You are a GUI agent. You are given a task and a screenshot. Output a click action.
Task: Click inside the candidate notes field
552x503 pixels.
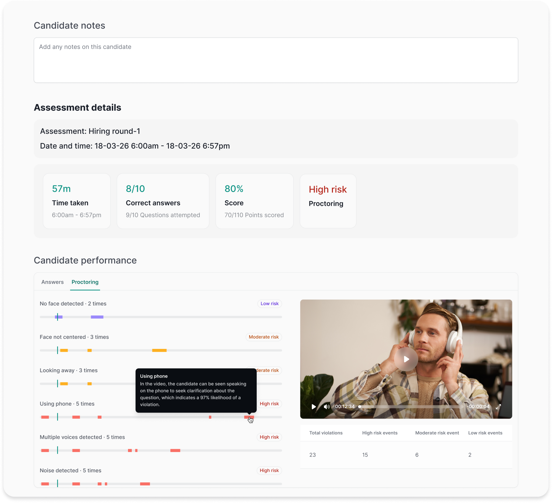pos(276,60)
